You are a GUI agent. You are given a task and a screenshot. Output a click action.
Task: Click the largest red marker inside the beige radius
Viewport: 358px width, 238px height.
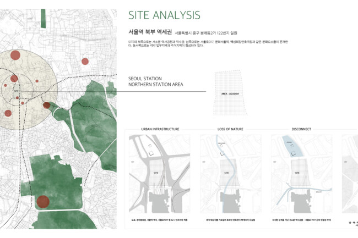click(x=15, y=55)
